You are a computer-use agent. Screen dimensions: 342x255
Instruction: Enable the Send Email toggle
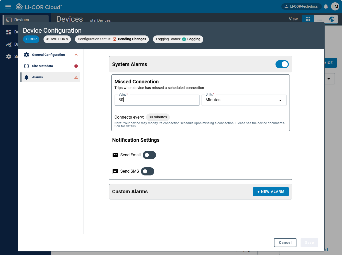[149, 155]
